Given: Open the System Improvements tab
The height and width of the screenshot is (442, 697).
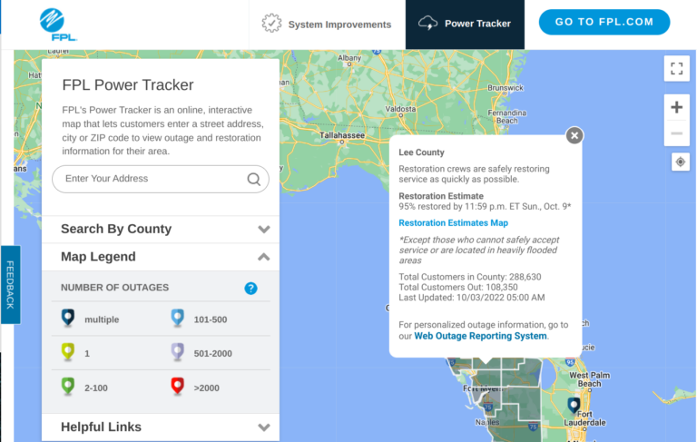Looking at the screenshot, I should pyautogui.click(x=327, y=25).
